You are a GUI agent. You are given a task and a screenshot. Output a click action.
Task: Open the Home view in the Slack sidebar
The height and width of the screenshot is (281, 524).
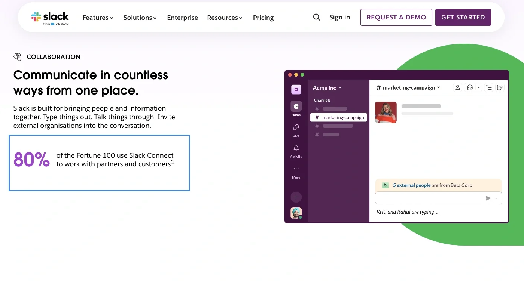click(x=296, y=106)
